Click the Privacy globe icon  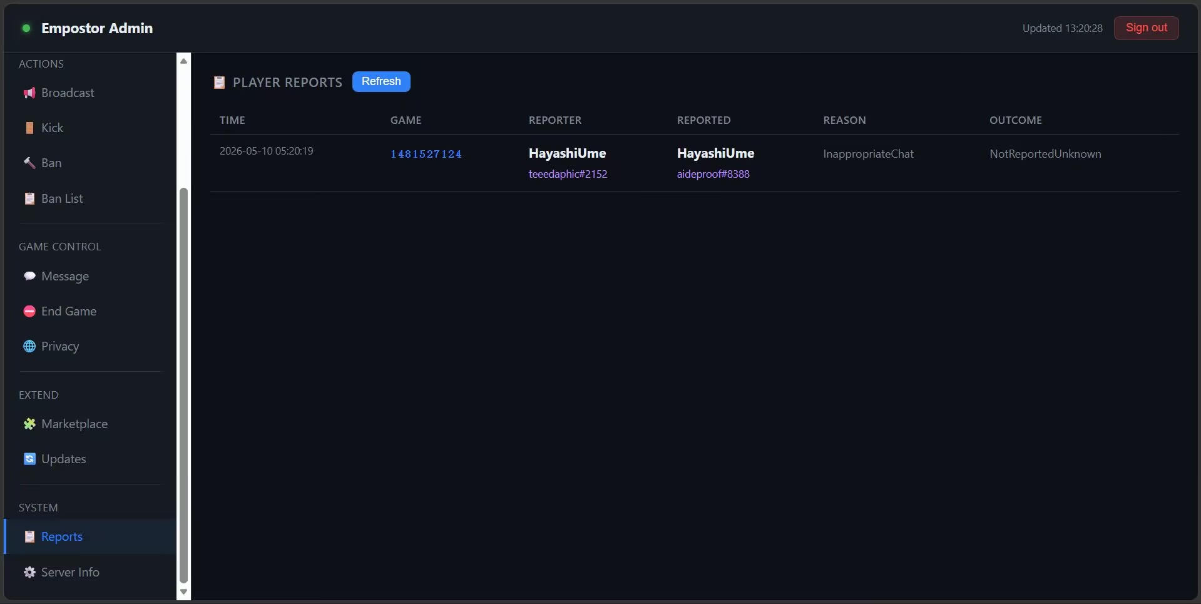pos(29,346)
